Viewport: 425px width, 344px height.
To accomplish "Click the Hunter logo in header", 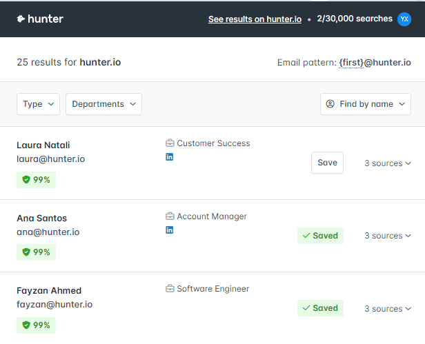I will [40, 19].
